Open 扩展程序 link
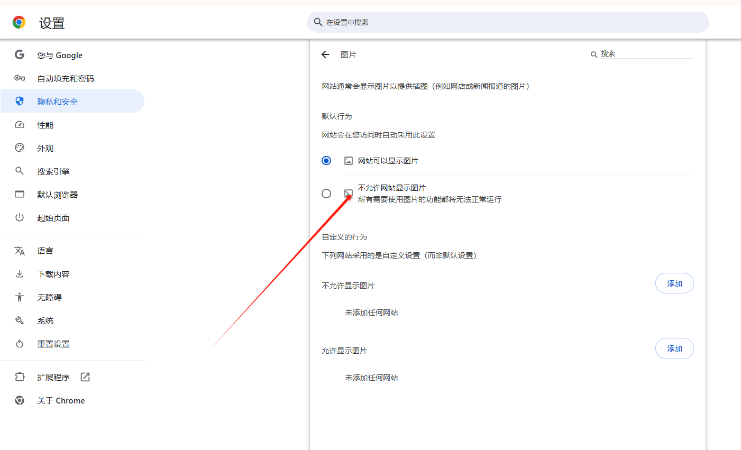Screen dimensions: 741x450 72,377
